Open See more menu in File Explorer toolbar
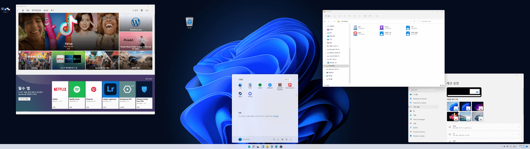530x149 pixels. click(377, 16)
